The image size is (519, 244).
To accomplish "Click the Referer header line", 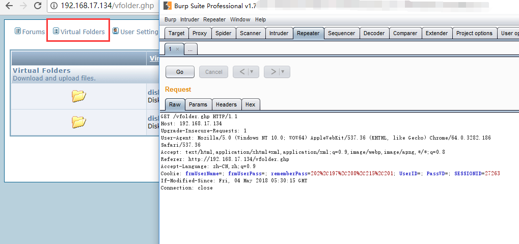I will (225, 159).
